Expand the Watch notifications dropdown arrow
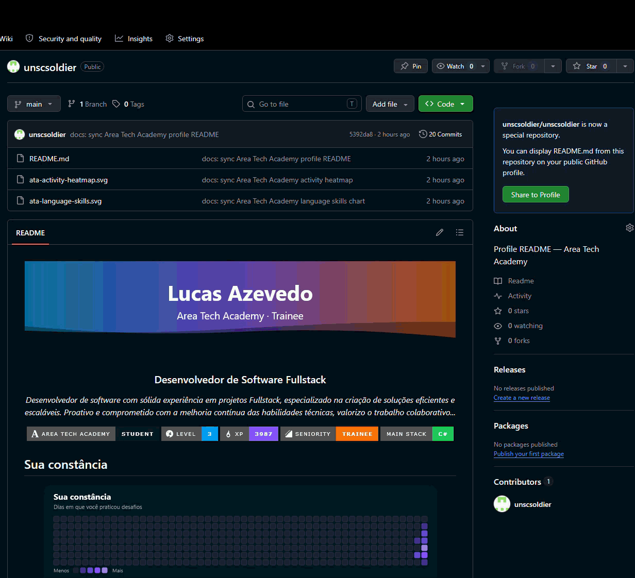The height and width of the screenshot is (578, 635). point(483,66)
